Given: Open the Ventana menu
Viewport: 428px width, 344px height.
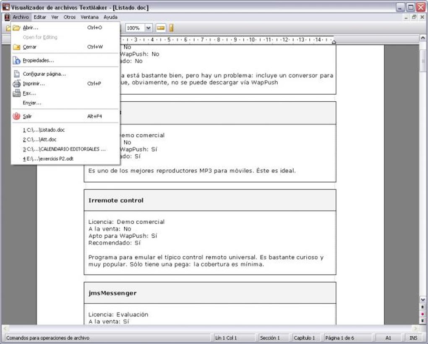Looking at the screenshot, I should [89, 17].
